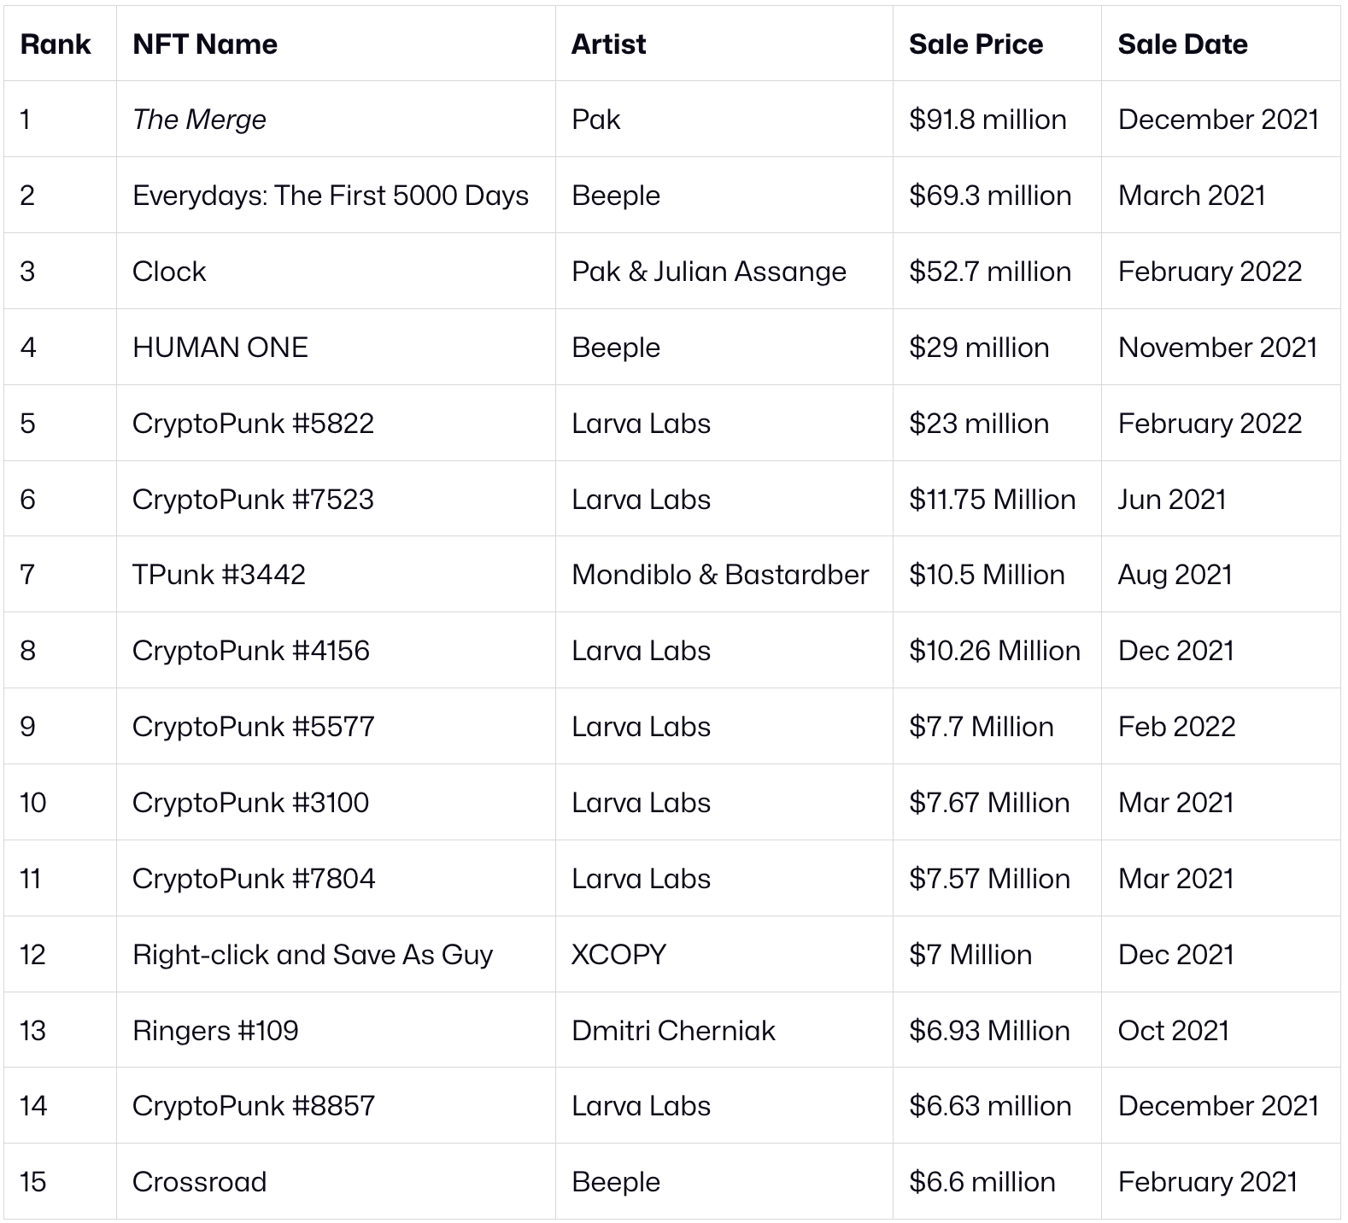This screenshot has width=1348, height=1223.
Task: Click the Feb 2022 sale date
Action: [1176, 727]
